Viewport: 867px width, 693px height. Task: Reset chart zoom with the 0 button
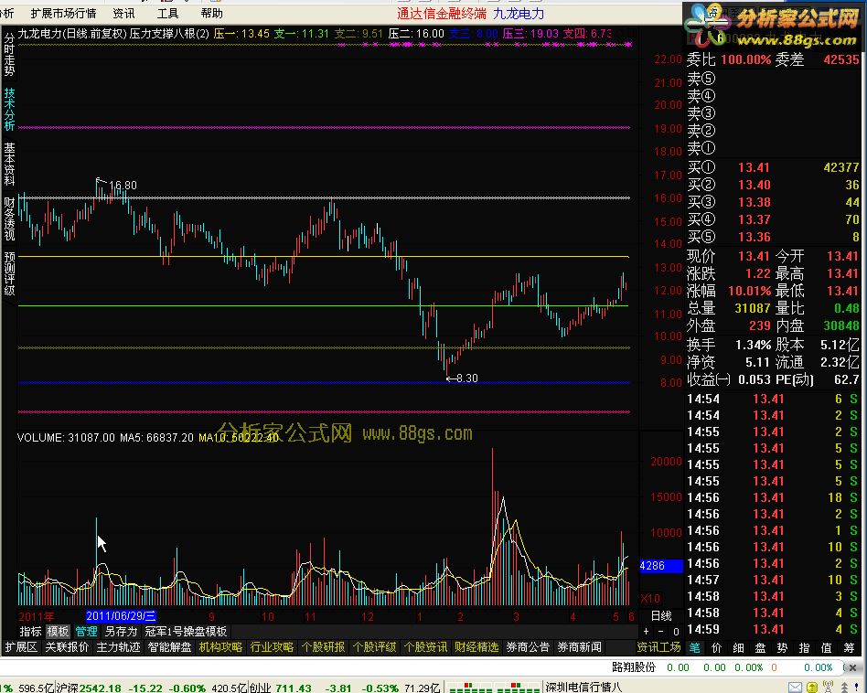click(x=676, y=631)
